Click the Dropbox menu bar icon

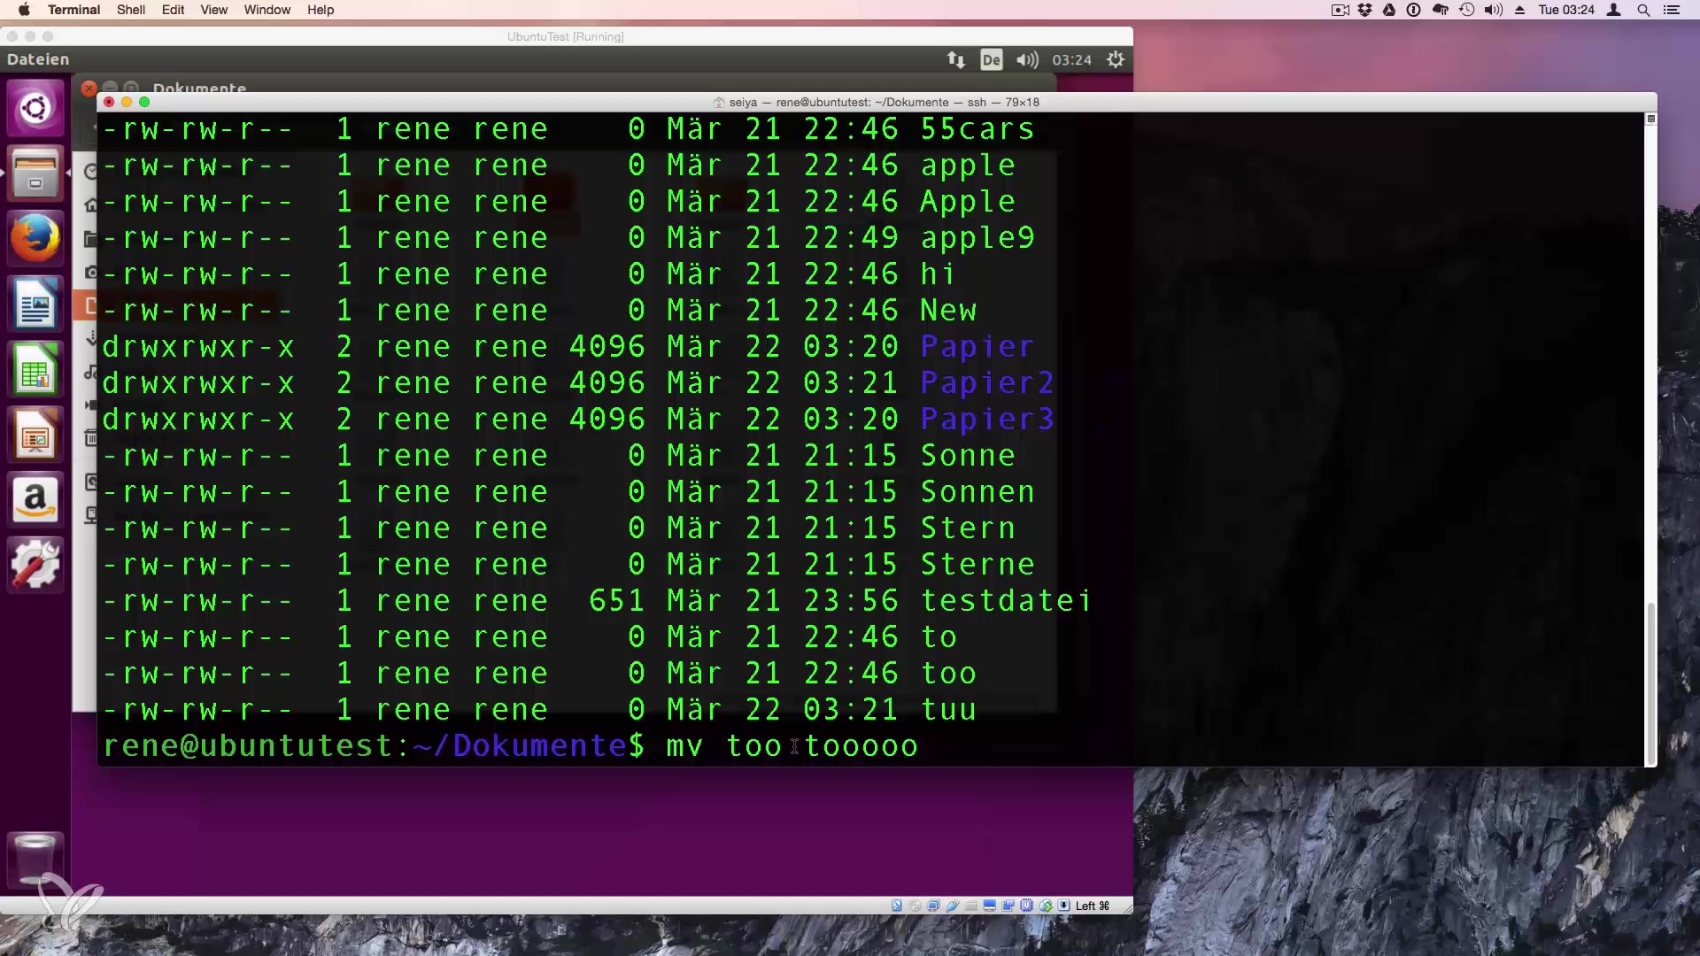pyautogui.click(x=1365, y=10)
